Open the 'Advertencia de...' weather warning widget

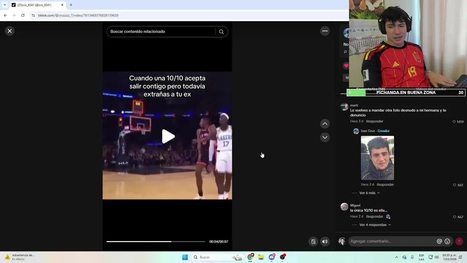19,257
